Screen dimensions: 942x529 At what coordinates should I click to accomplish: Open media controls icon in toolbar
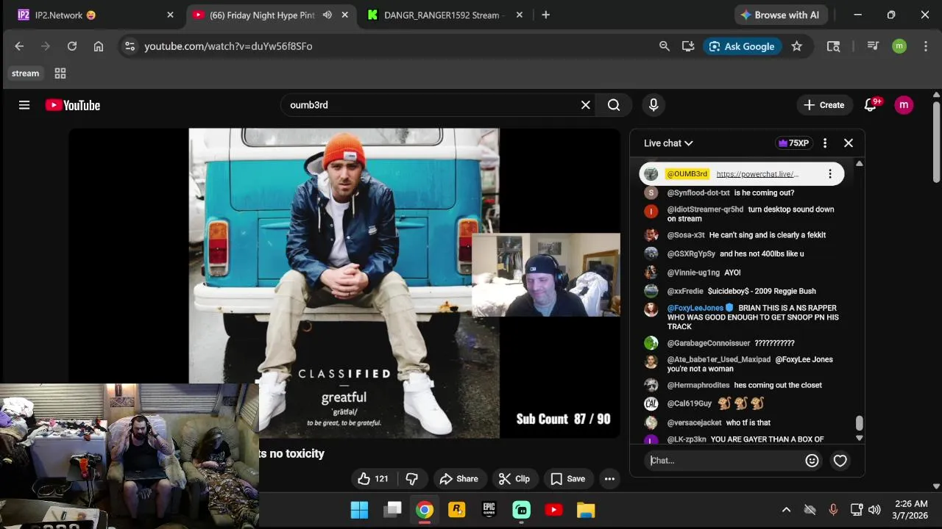873,46
